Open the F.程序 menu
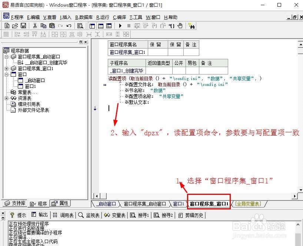 [17, 17]
